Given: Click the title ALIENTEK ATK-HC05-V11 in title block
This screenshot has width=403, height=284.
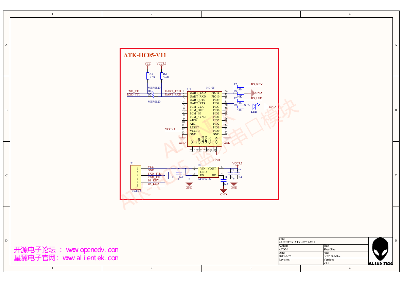Looking at the screenshot, I should (x=297, y=242).
